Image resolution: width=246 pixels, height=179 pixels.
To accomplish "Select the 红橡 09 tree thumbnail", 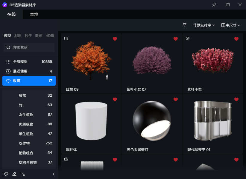I will tap(91, 61).
